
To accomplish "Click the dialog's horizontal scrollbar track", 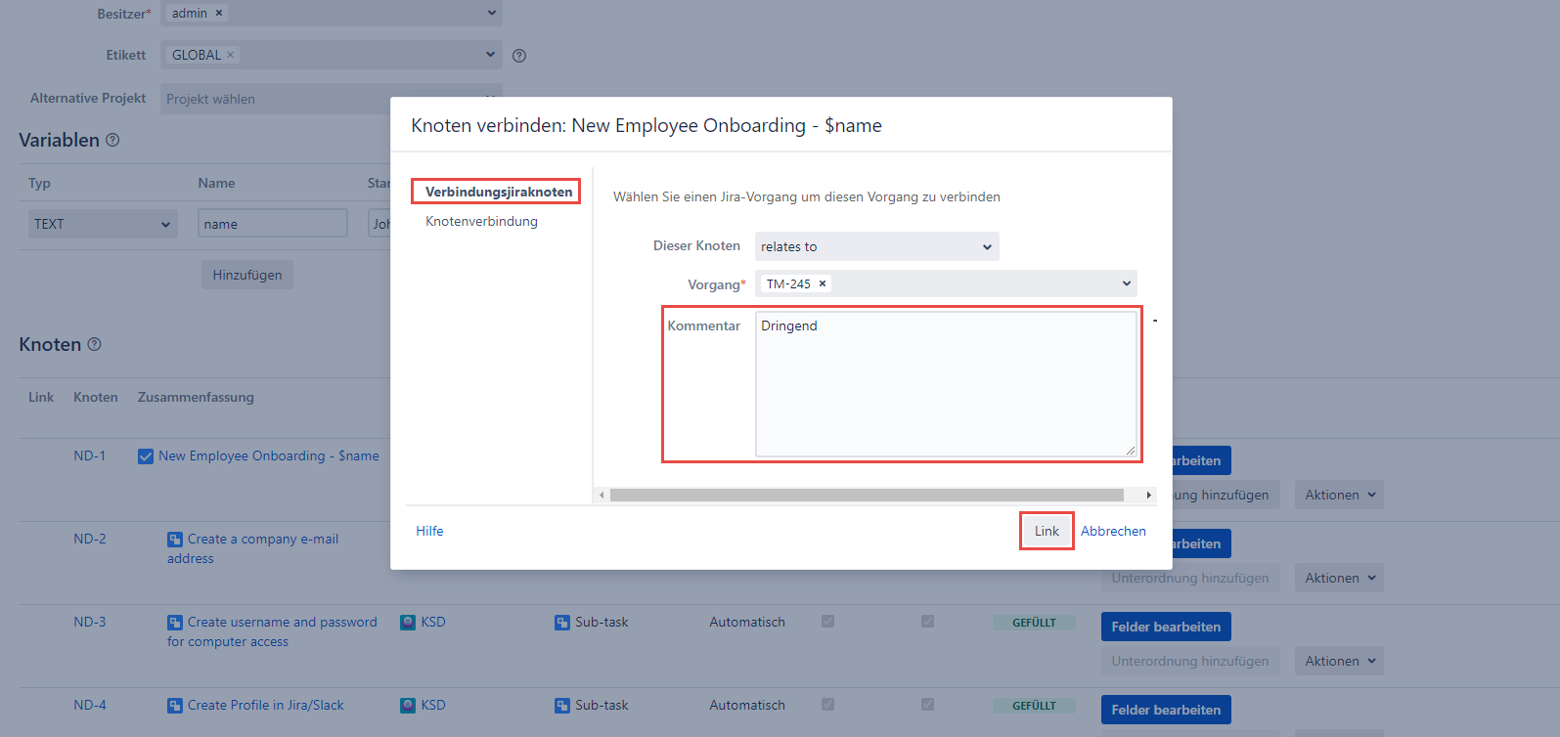I will (x=867, y=496).
